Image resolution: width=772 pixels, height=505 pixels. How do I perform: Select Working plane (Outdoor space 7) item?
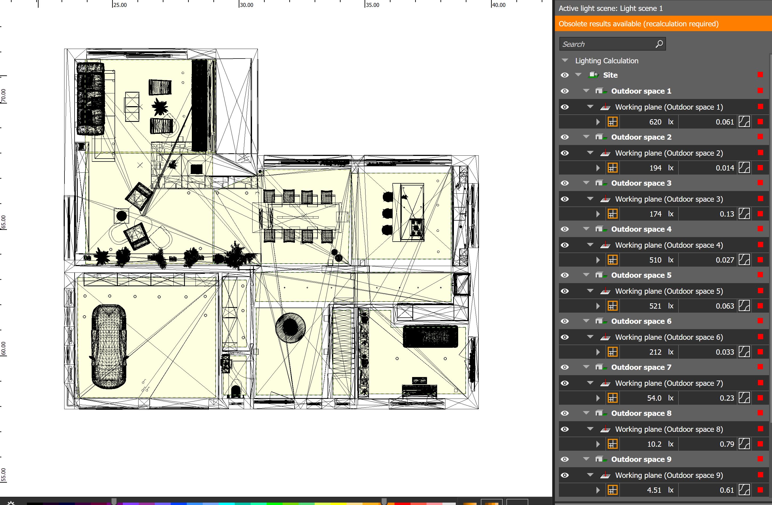pyautogui.click(x=669, y=383)
